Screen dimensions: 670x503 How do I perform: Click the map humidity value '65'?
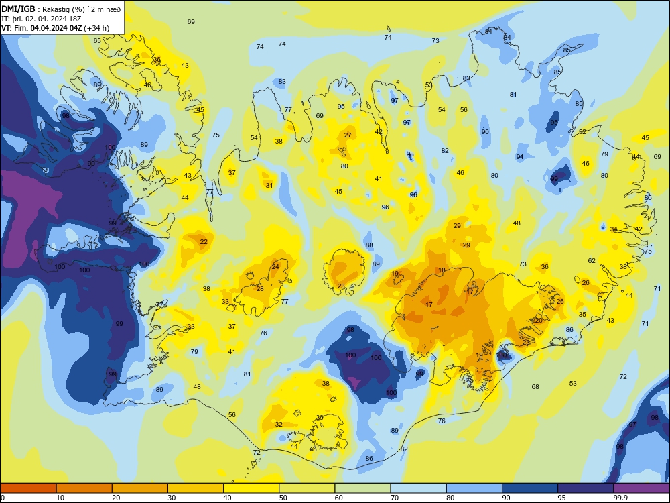click(97, 41)
